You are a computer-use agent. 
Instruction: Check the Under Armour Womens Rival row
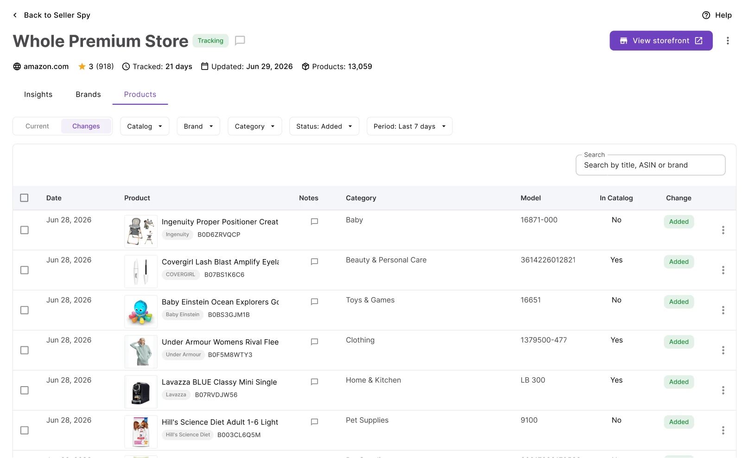pos(25,350)
